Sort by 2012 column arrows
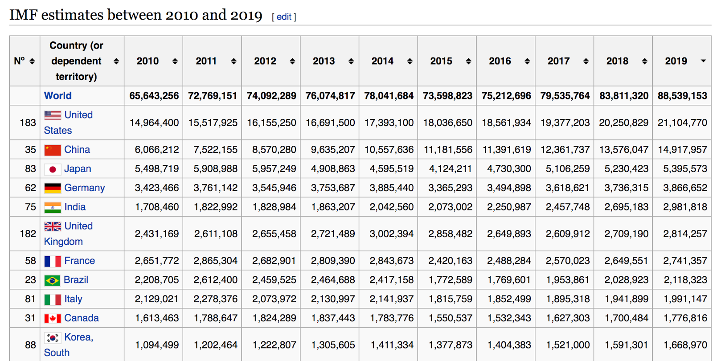 [292, 61]
